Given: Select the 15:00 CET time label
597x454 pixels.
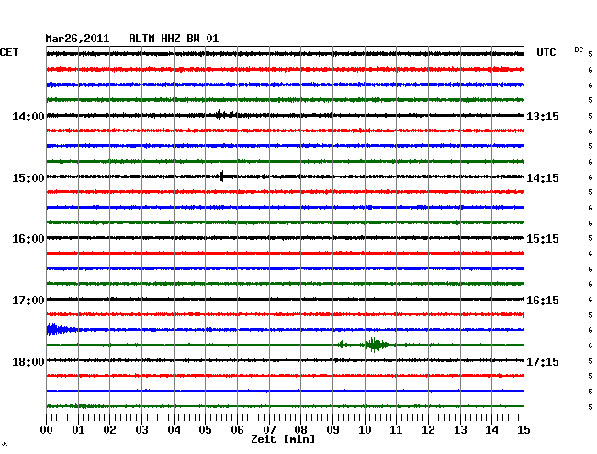Looking at the screenshot, I should tap(28, 178).
